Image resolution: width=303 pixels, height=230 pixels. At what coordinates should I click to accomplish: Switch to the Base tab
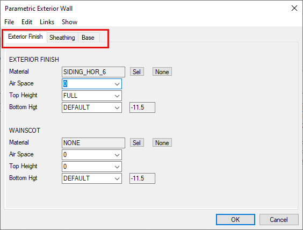(x=88, y=38)
